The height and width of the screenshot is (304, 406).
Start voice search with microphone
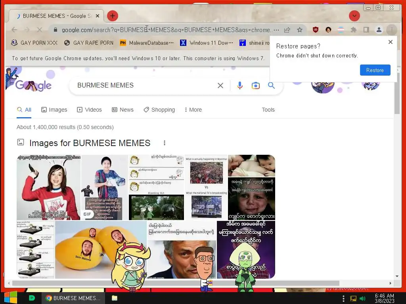(240, 85)
